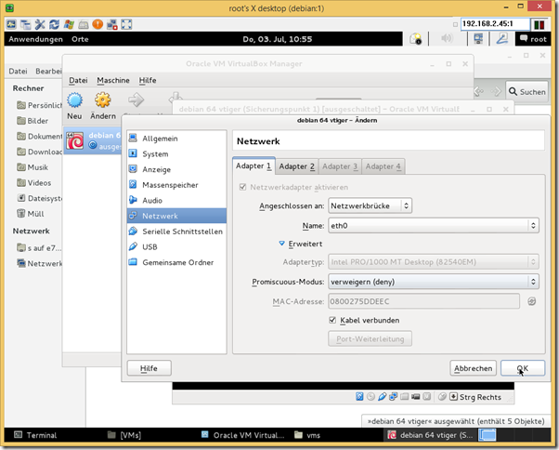Click the Starten arrow icon in VirtualBox Manager
559x450 pixels.
coord(136,99)
